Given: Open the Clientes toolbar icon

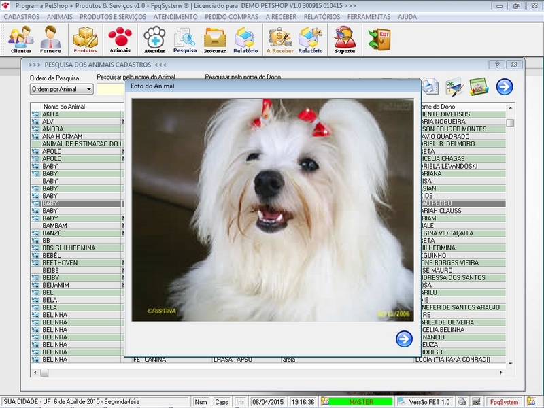Looking at the screenshot, I should [x=20, y=39].
